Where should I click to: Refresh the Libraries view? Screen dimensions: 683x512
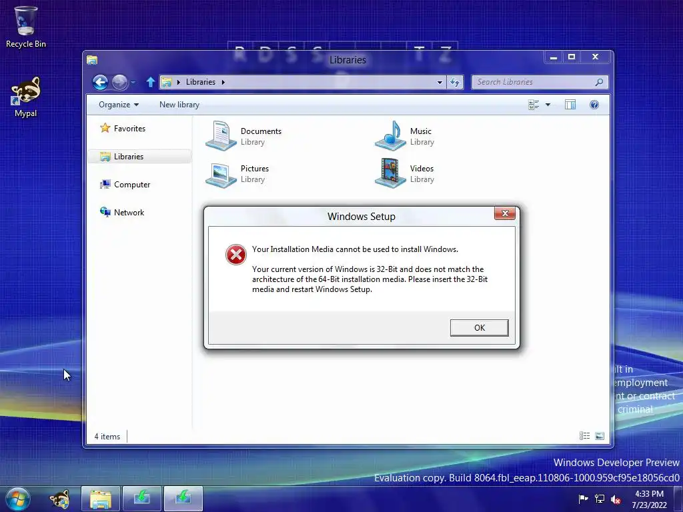(455, 82)
